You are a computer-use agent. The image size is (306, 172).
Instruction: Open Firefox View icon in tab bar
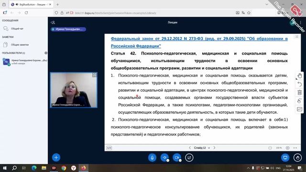coord(4,4)
